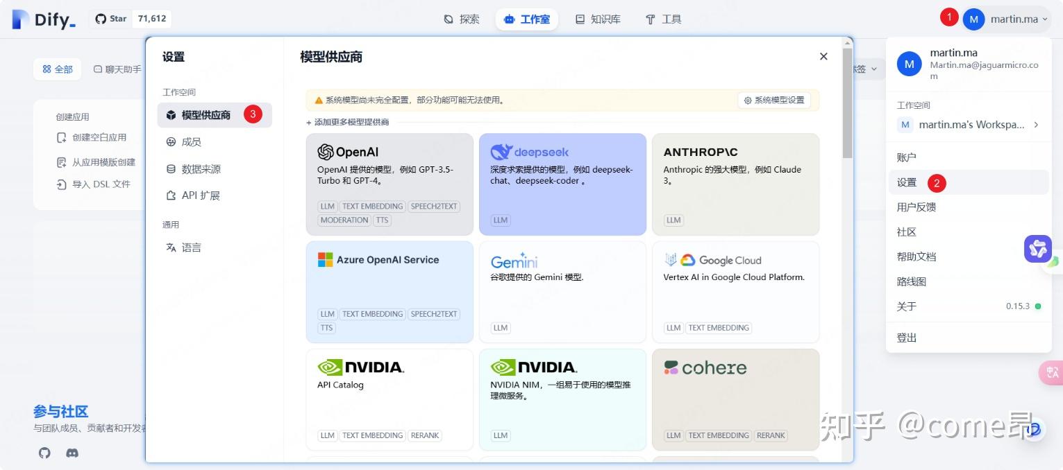Open the 帮助文档 menu item
Viewport: 1063px width, 470px height.
(915, 256)
